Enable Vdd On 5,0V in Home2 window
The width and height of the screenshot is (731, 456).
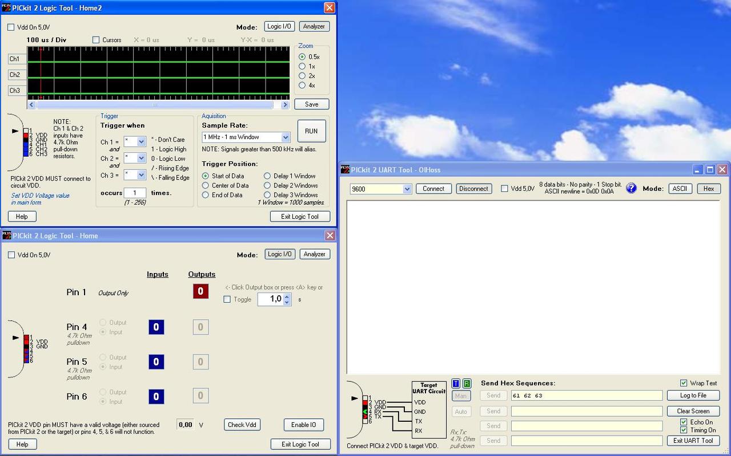pyautogui.click(x=11, y=27)
